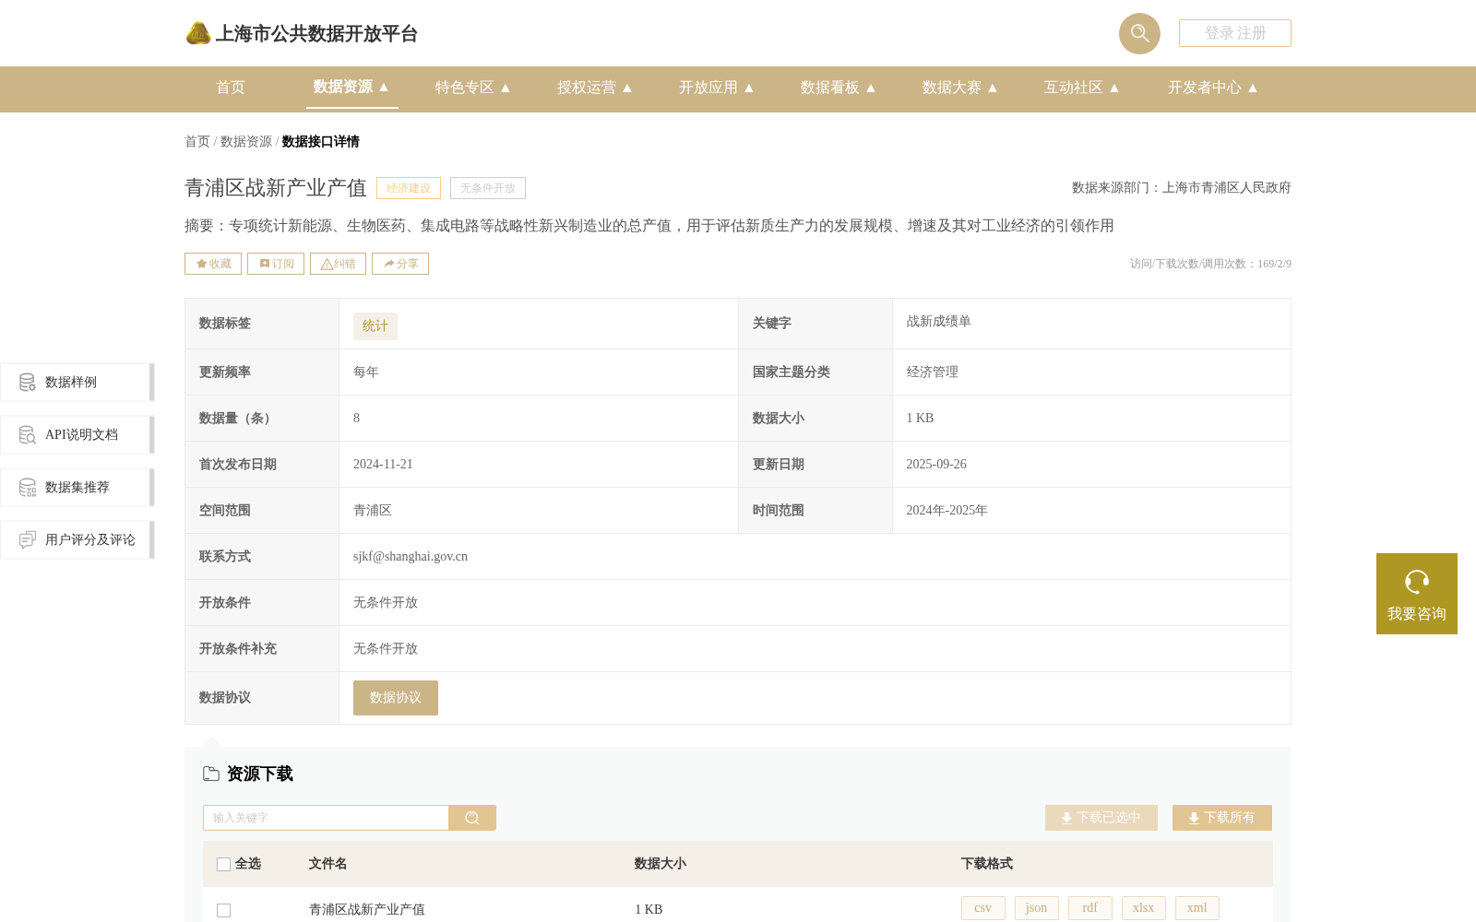Click the first publish date 2024-11-21
Image resolution: width=1476 pixels, height=922 pixels.
point(383,465)
